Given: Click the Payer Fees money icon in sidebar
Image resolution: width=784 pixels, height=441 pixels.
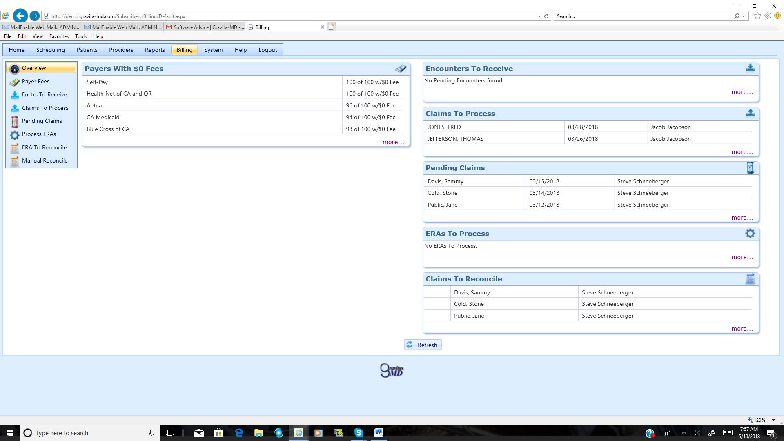Looking at the screenshot, I should coord(15,82).
